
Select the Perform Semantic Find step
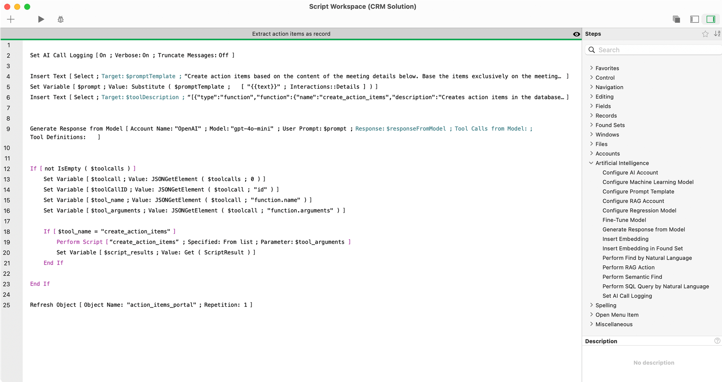[x=632, y=277]
